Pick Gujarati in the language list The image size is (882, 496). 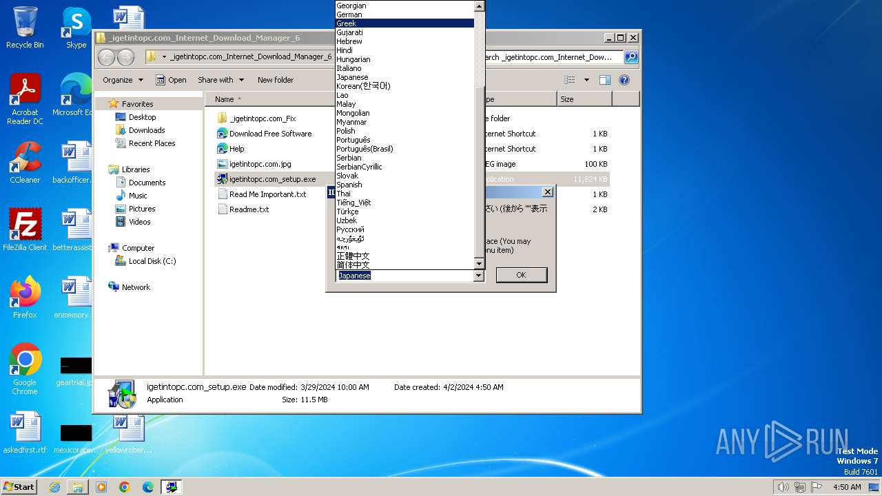pyautogui.click(x=404, y=32)
